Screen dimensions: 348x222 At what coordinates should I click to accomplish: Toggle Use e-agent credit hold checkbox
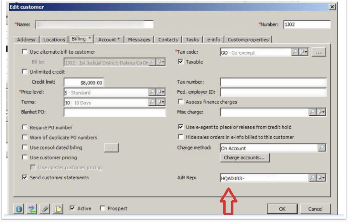(181, 127)
